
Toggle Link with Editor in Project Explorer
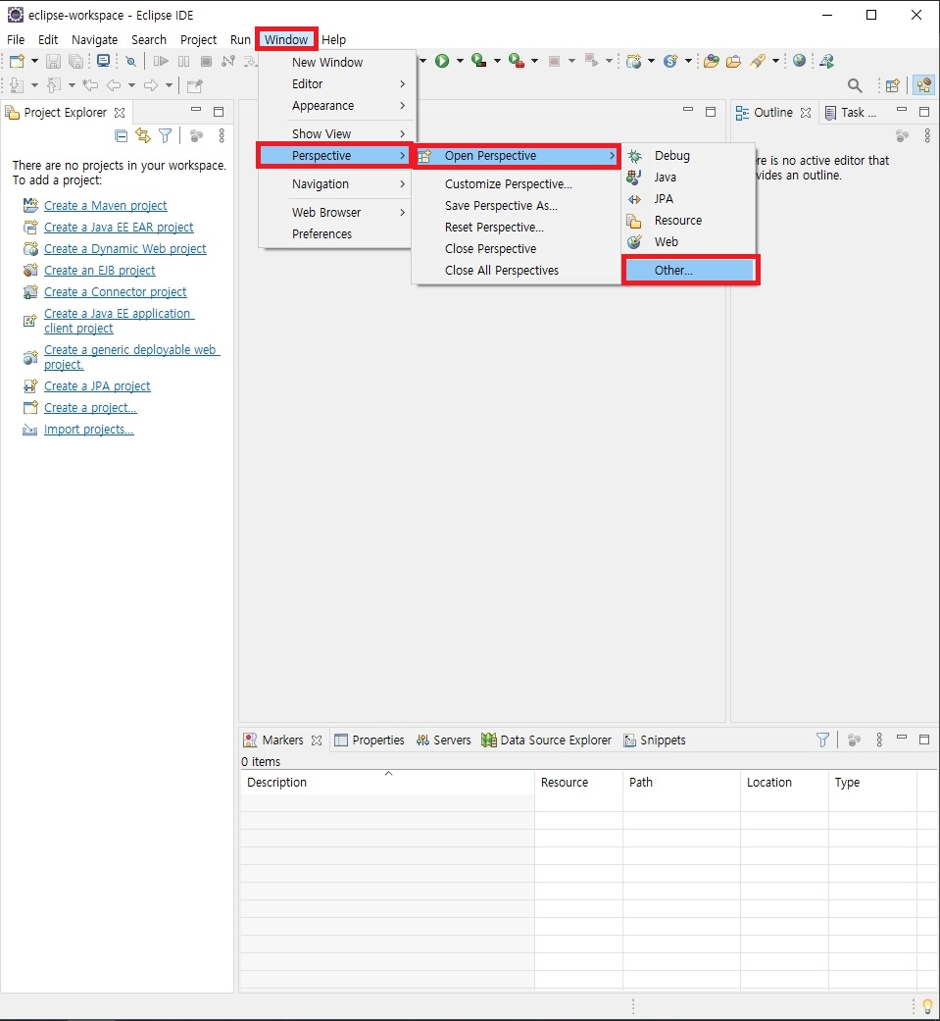pyautogui.click(x=142, y=135)
